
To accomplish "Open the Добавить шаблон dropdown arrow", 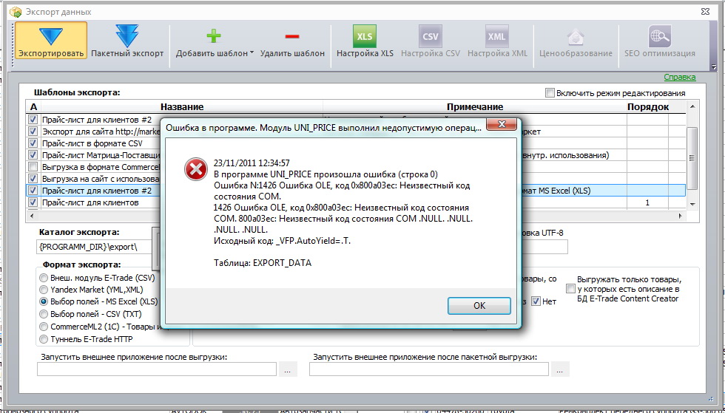I will coord(252,52).
